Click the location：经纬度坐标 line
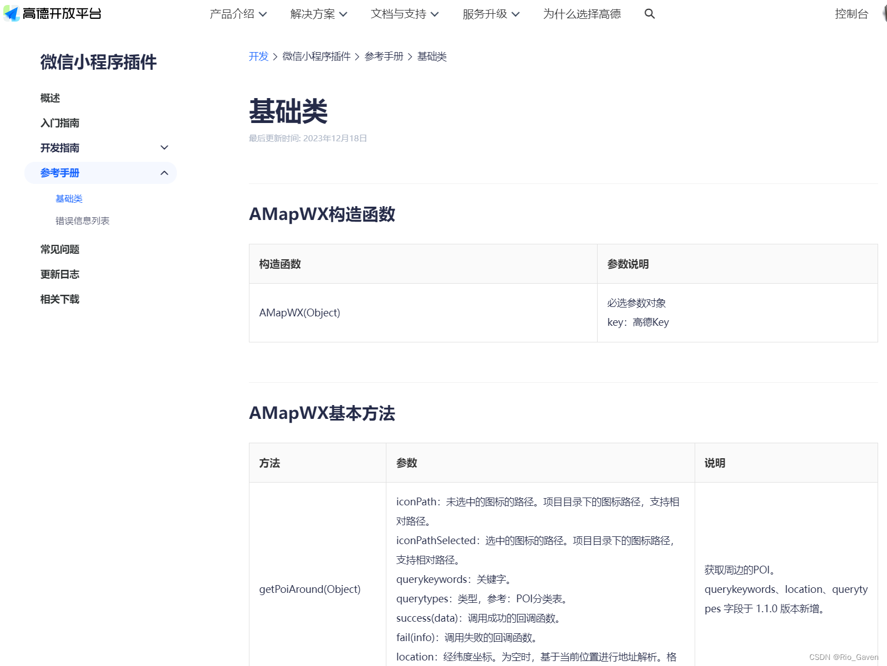 pos(536,657)
